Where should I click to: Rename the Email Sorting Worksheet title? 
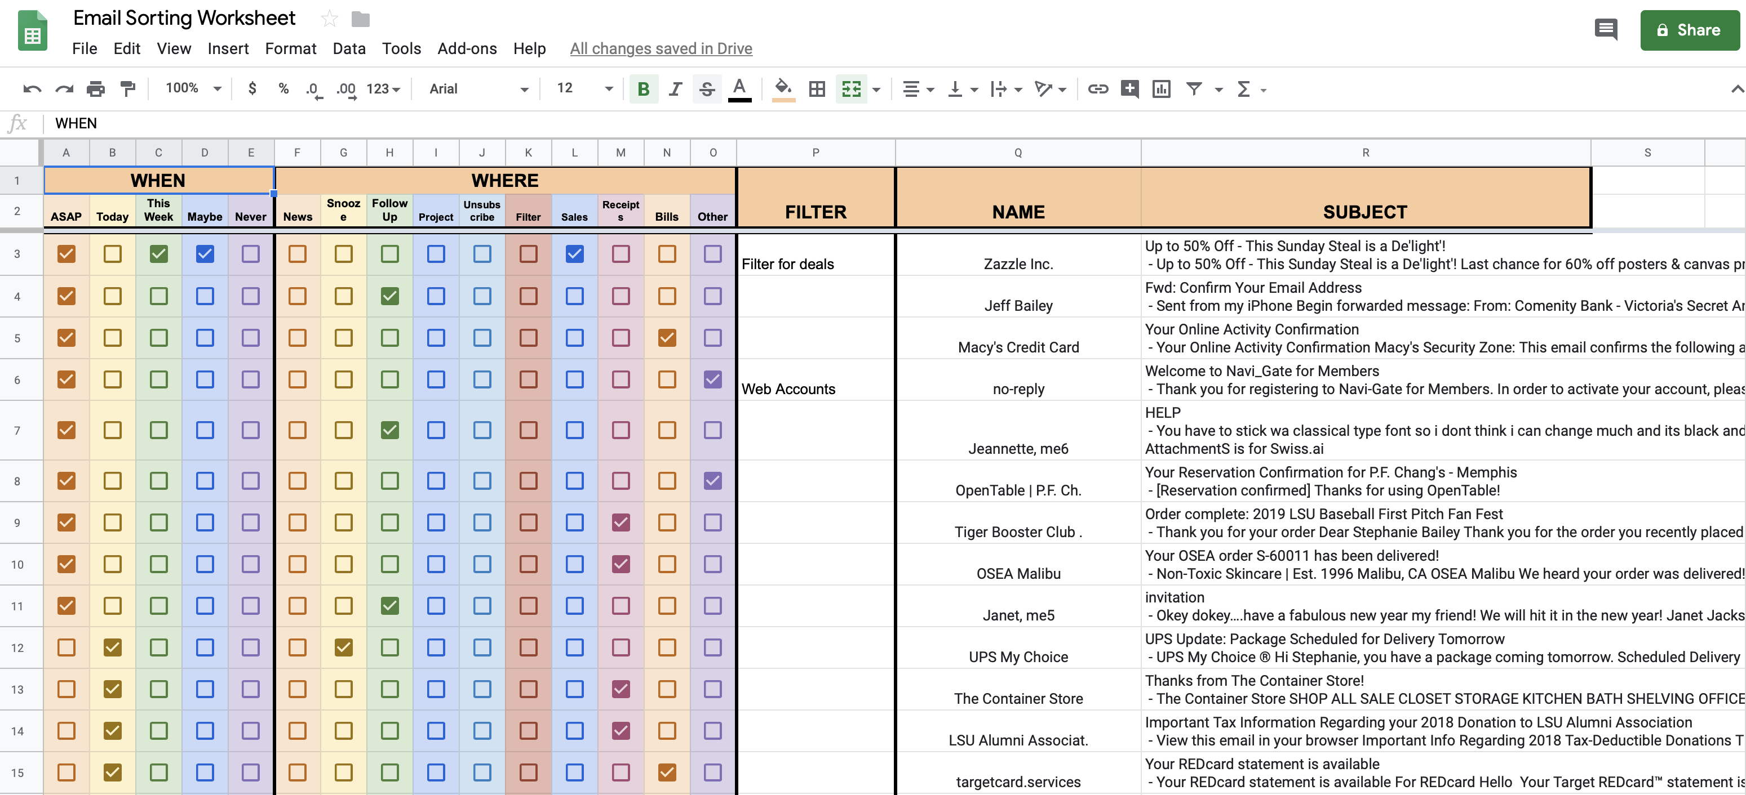pyautogui.click(x=184, y=18)
